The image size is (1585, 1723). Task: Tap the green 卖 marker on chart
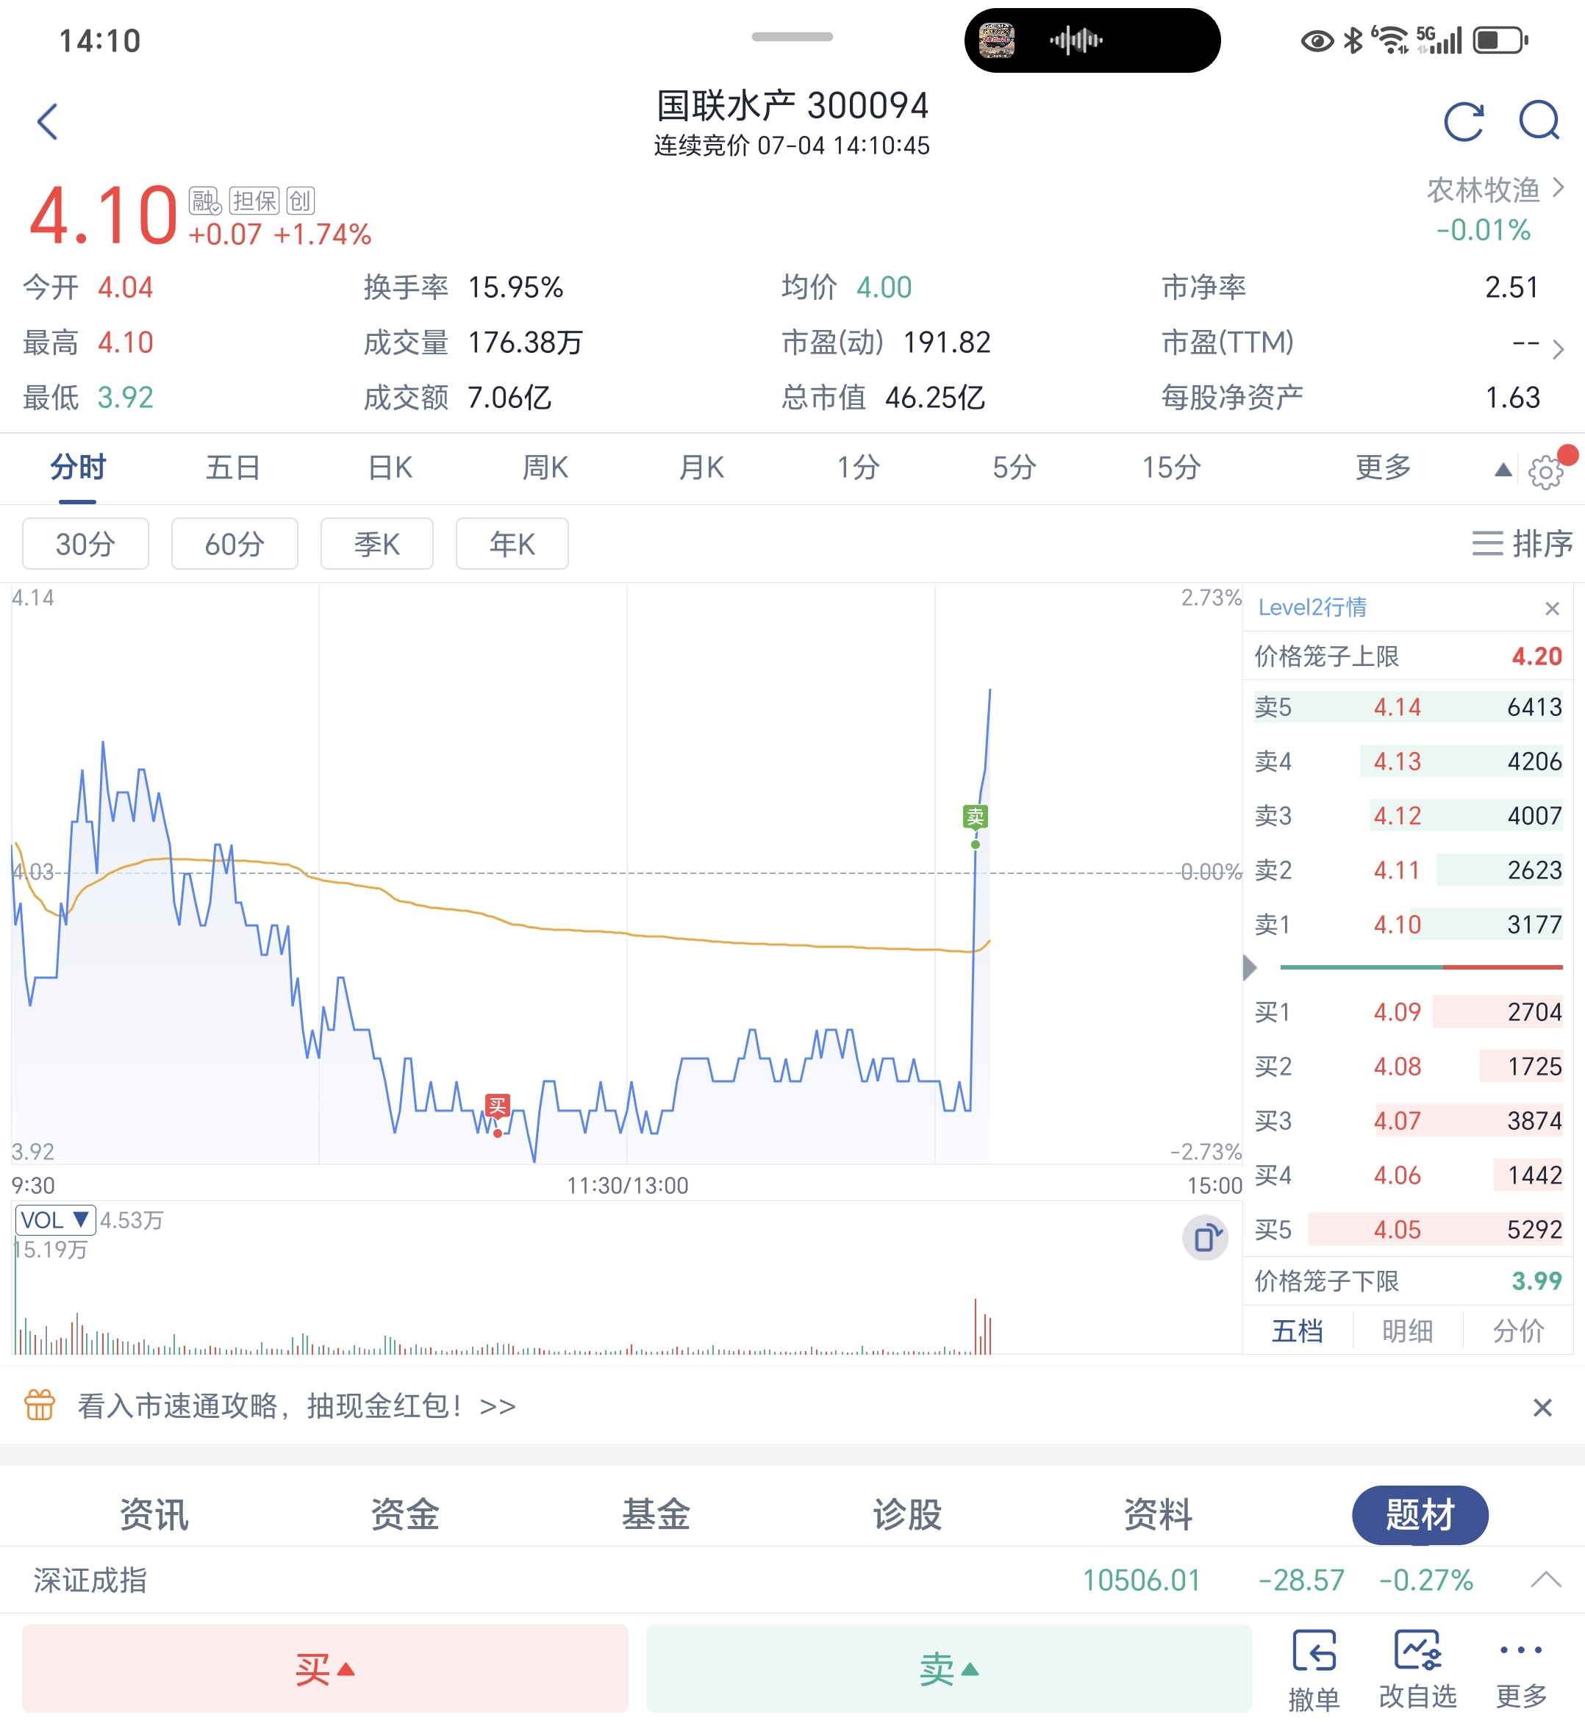point(975,817)
